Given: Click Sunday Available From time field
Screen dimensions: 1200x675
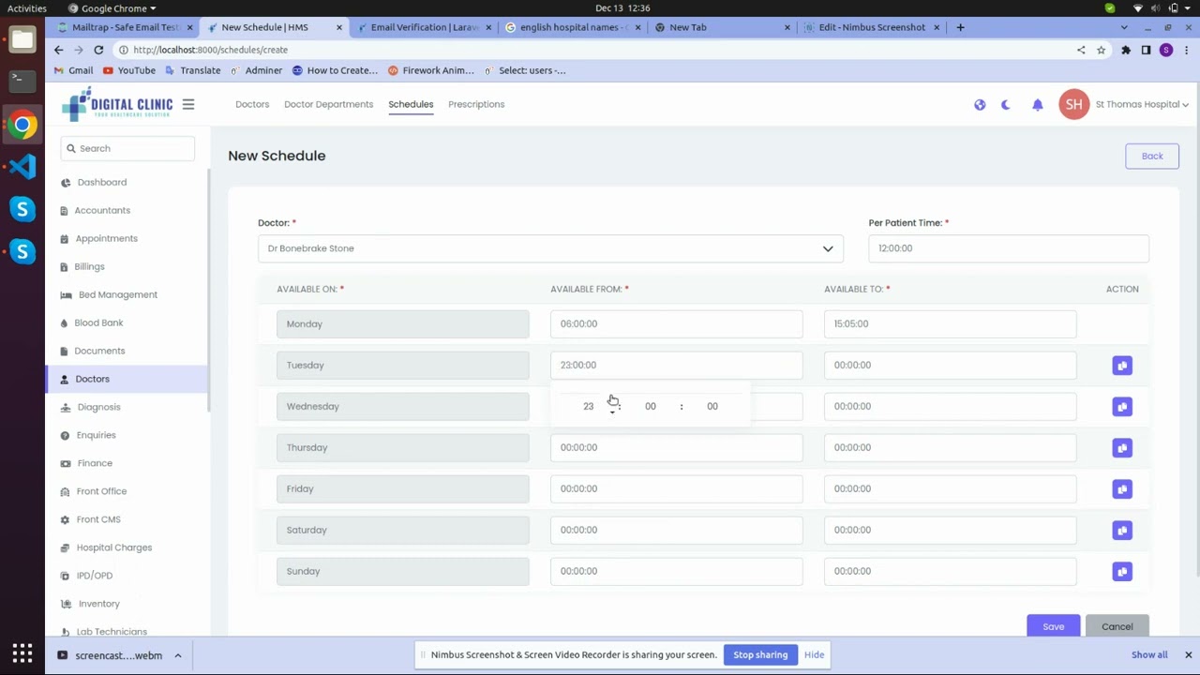Looking at the screenshot, I should (676, 571).
